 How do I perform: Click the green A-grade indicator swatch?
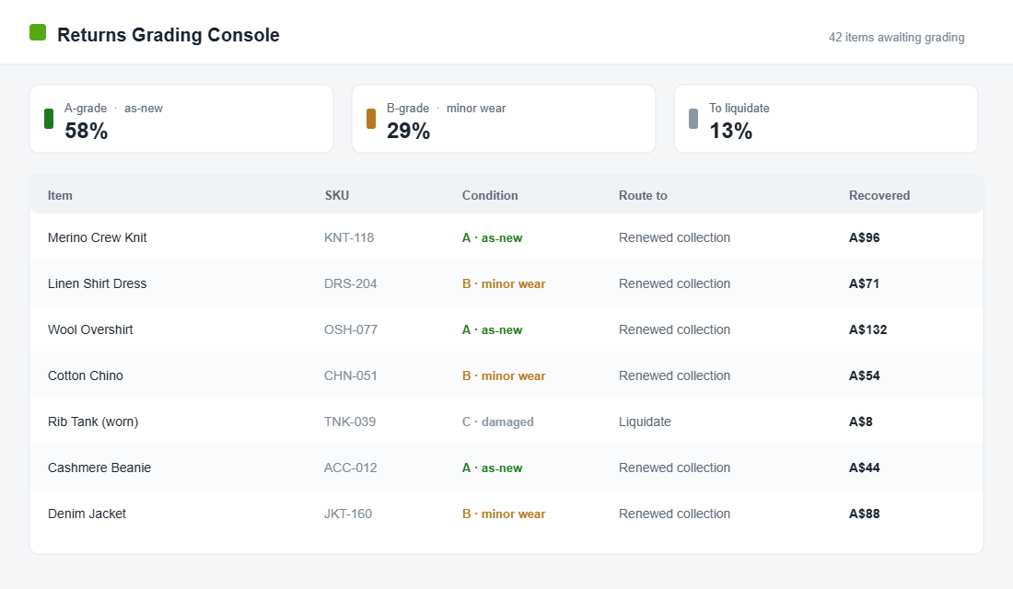click(49, 119)
